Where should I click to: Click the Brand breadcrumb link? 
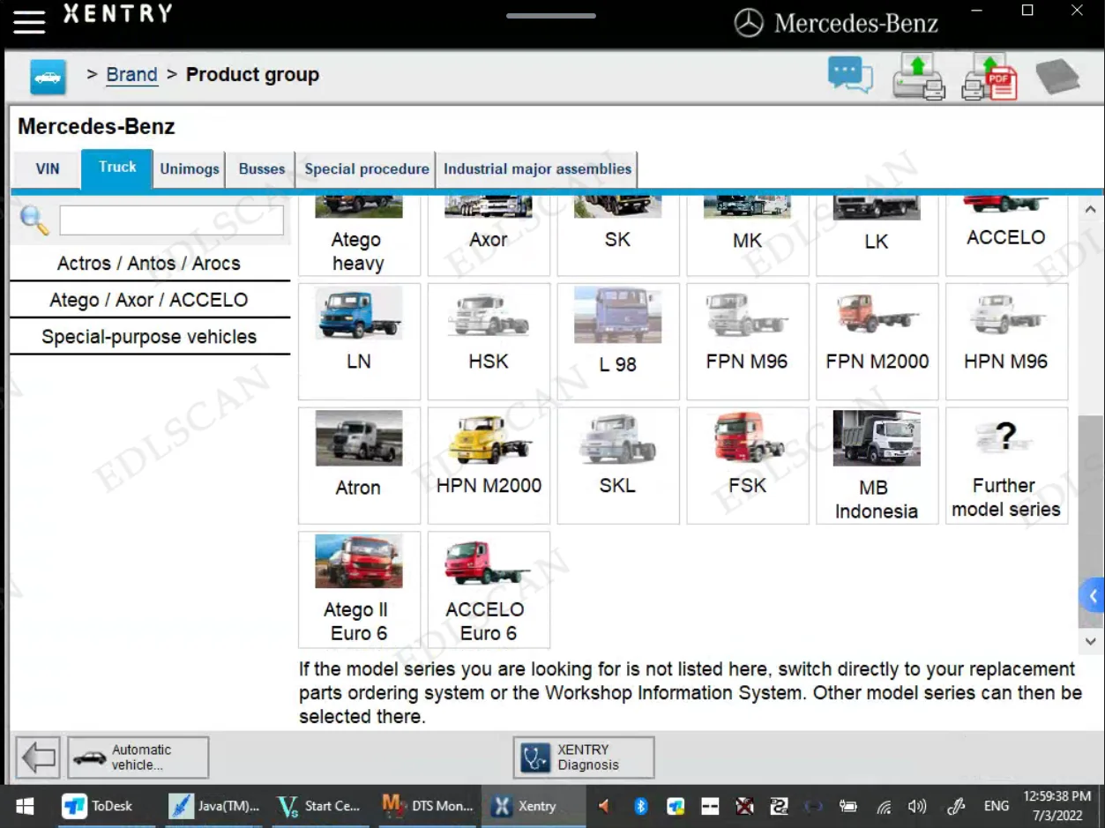click(131, 75)
